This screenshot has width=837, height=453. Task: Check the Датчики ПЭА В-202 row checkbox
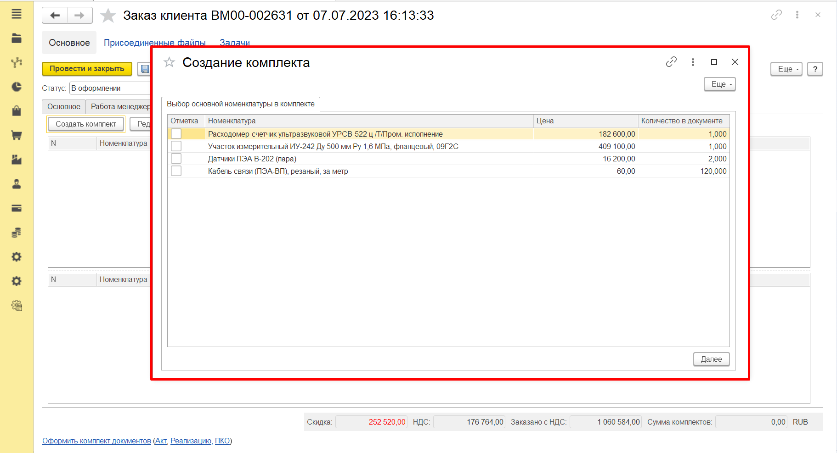point(176,159)
